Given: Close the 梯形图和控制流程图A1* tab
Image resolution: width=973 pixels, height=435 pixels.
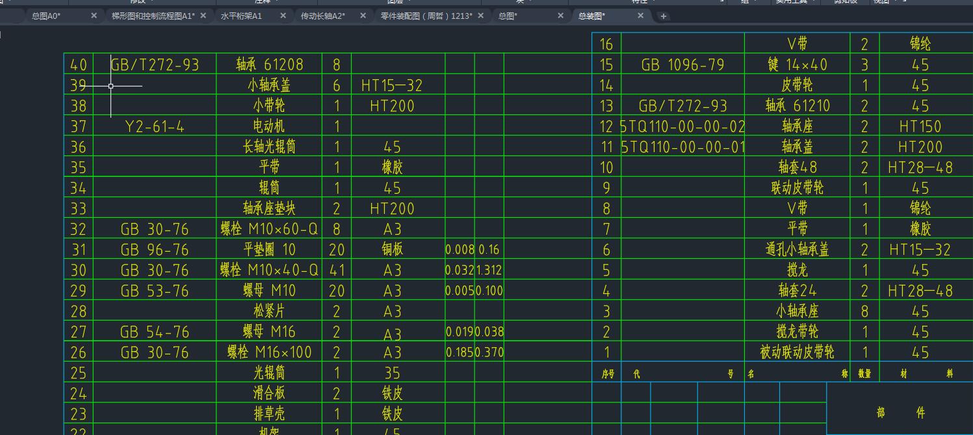Looking at the screenshot, I should (x=203, y=16).
